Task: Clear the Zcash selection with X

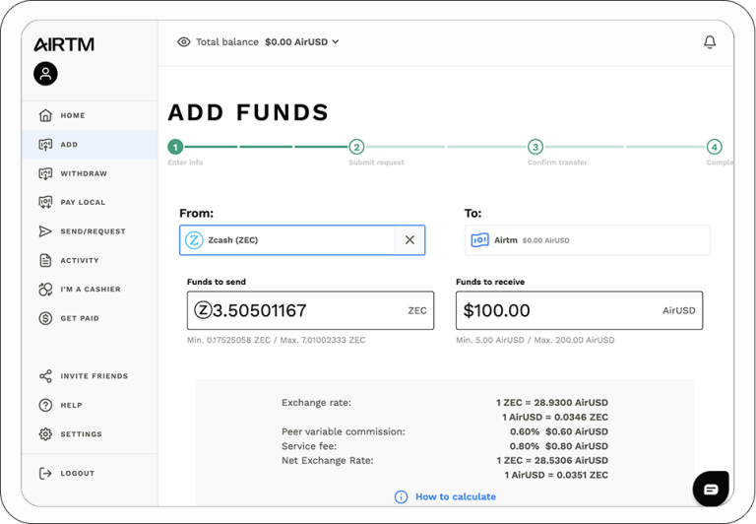Action: click(x=409, y=239)
